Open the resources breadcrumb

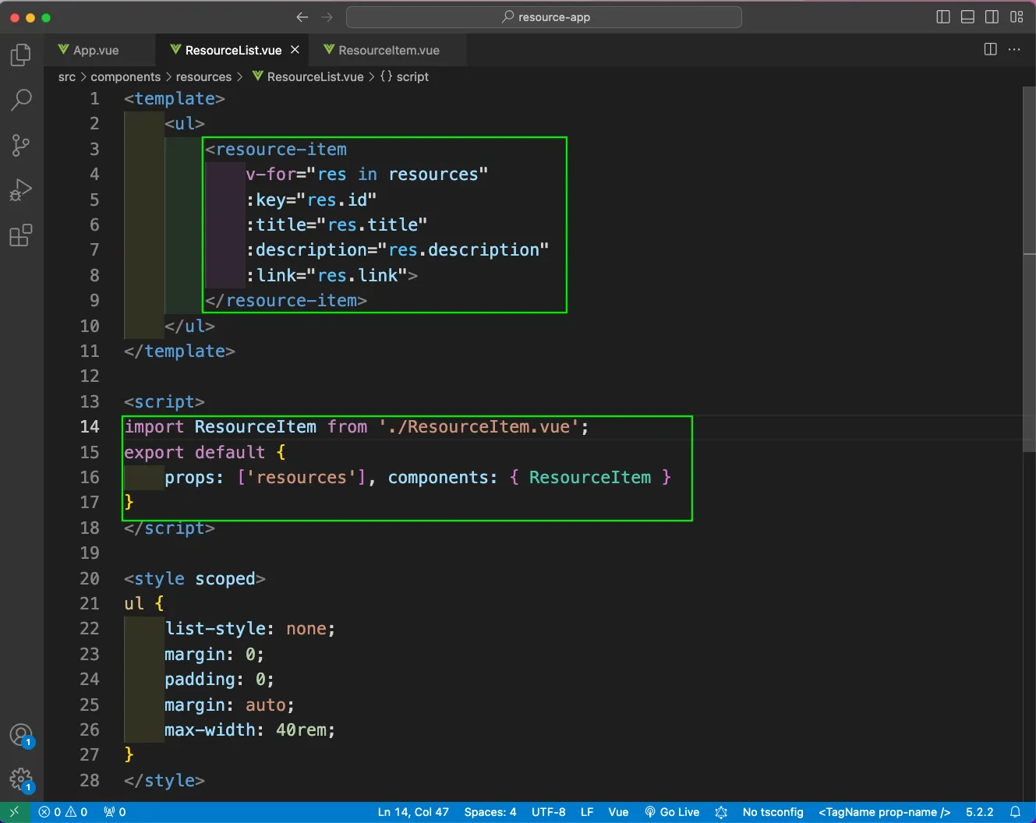coord(203,77)
